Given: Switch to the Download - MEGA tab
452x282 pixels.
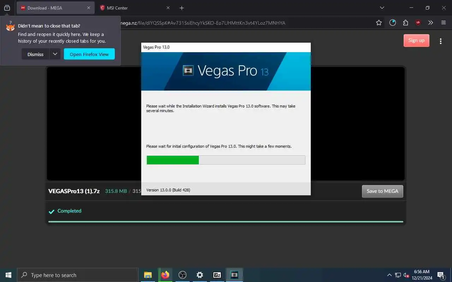Looking at the screenshot, I should [x=55, y=8].
